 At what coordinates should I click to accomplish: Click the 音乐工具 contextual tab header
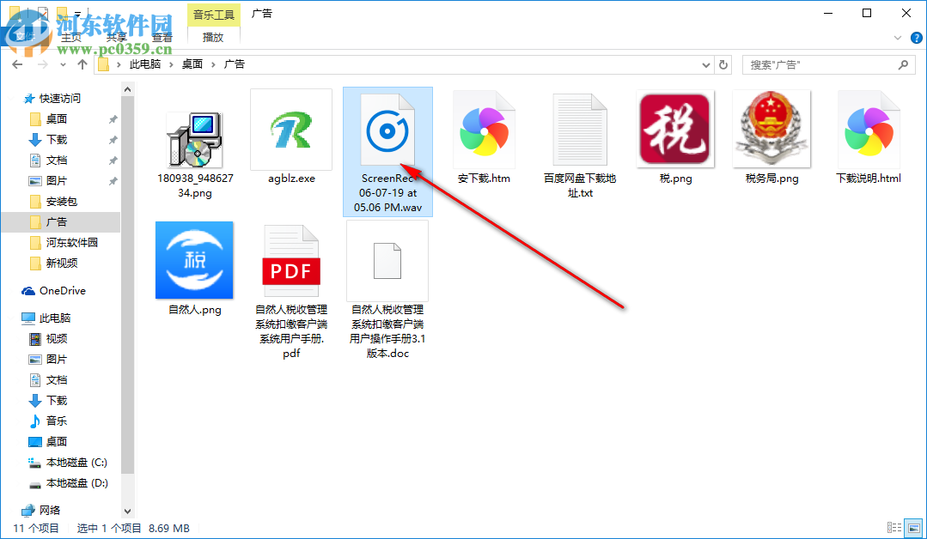pos(213,15)
